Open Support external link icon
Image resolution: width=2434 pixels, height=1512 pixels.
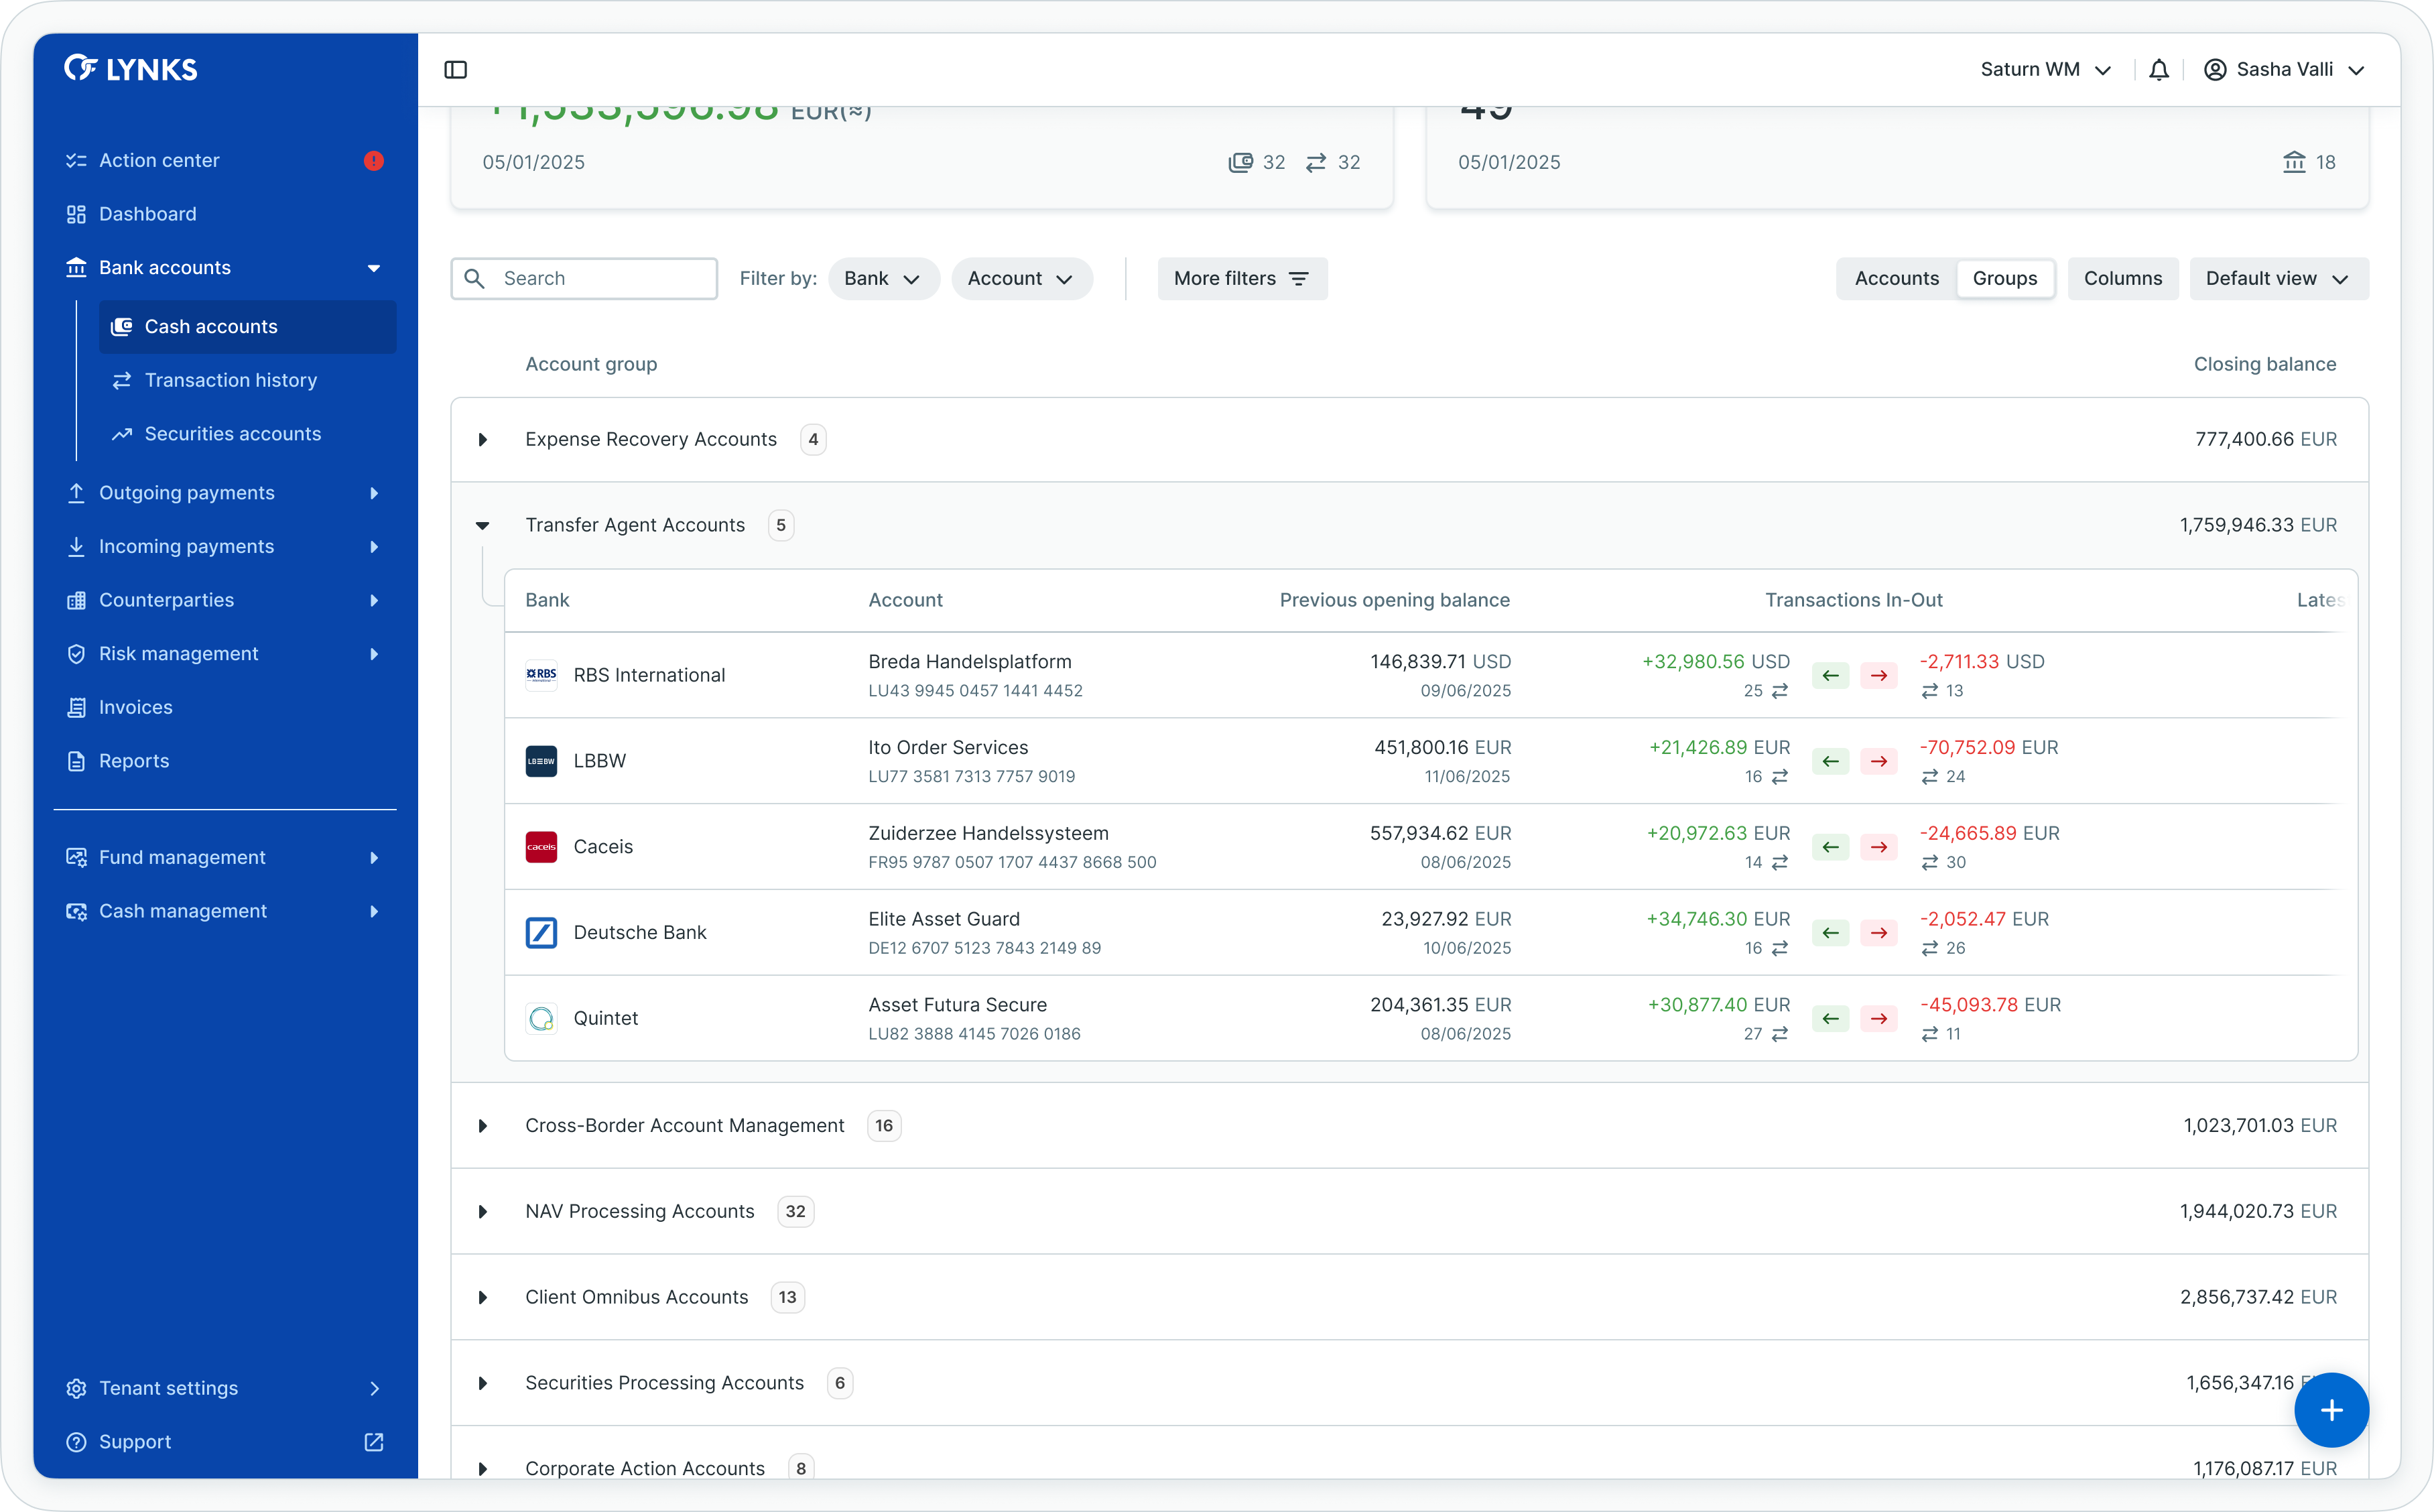click(374, 1442)
